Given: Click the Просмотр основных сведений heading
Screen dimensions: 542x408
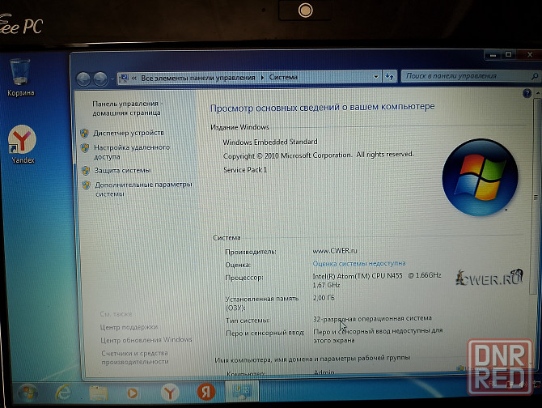Looking at the screenshot, I should [322, 107].
